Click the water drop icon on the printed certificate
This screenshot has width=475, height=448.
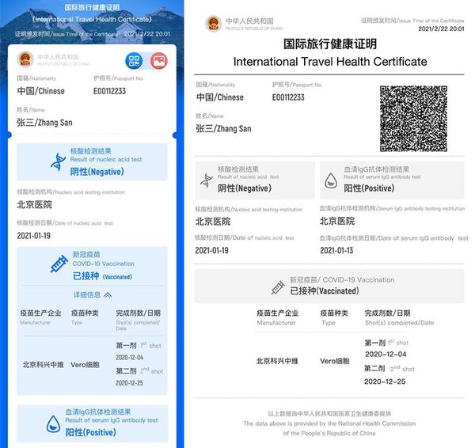[330, 181]
